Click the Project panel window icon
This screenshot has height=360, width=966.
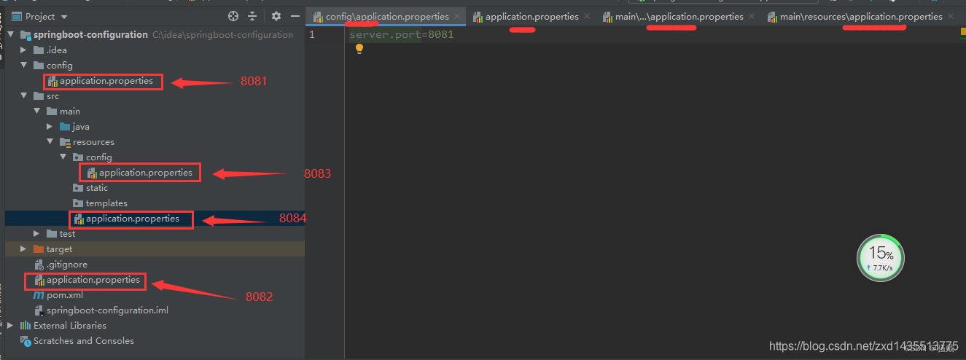tap(16, 16)
